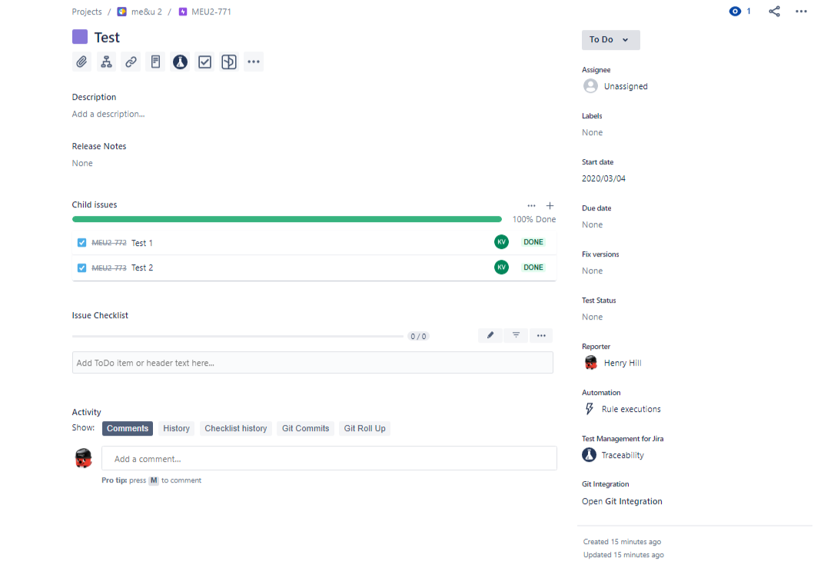This screenshot has height=581, width=824.
Task: Change the DONE status of Test 2
Action: click(533, 267)
